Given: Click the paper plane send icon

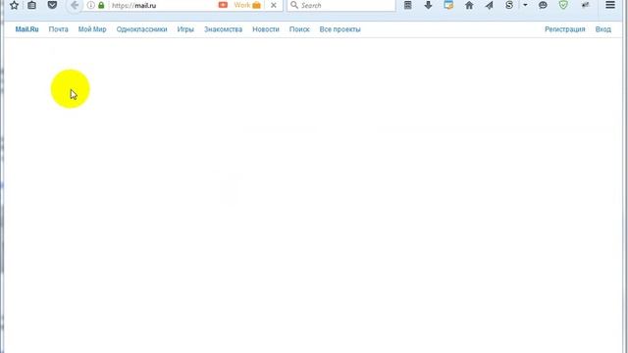Looking at the screenshot, I should click(489, 5).
